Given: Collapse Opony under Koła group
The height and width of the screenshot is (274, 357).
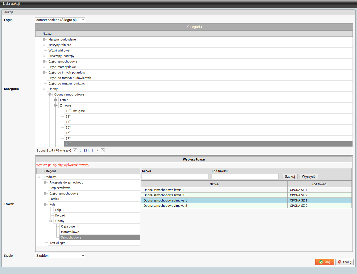Looking at the screenshot, I should (51, 221).
